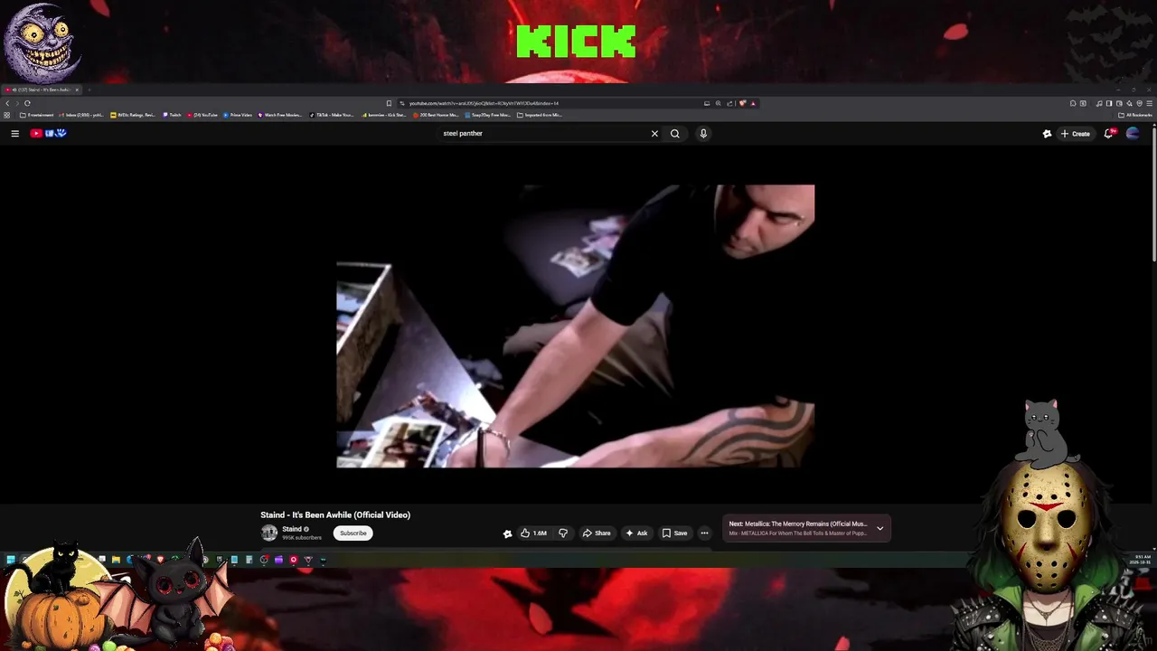
Task: Click the video player to pause
Action: (x=576, y=326)
